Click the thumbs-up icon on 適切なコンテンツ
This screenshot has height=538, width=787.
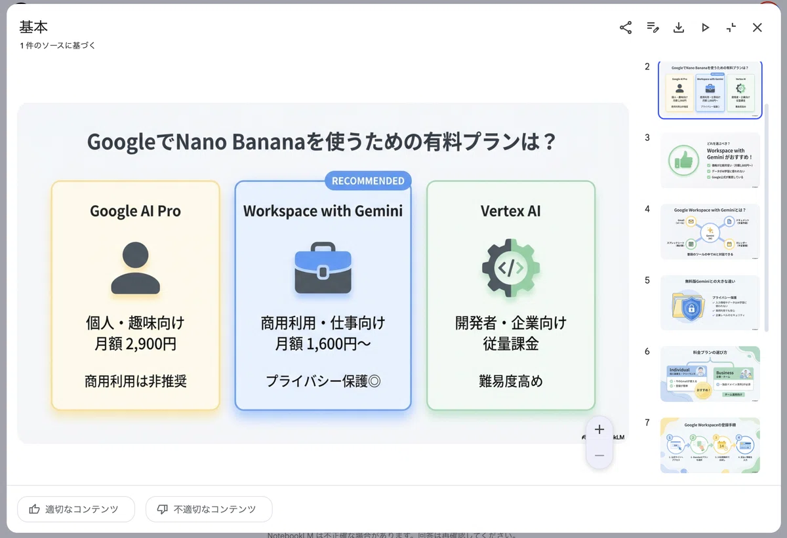[x=34, y=509]
